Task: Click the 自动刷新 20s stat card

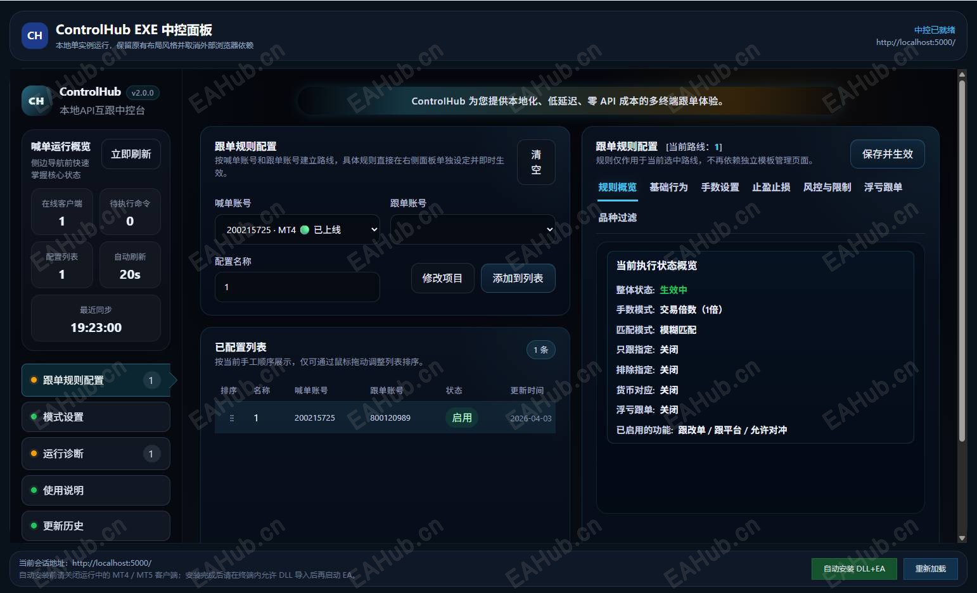Action: [130, 265]
